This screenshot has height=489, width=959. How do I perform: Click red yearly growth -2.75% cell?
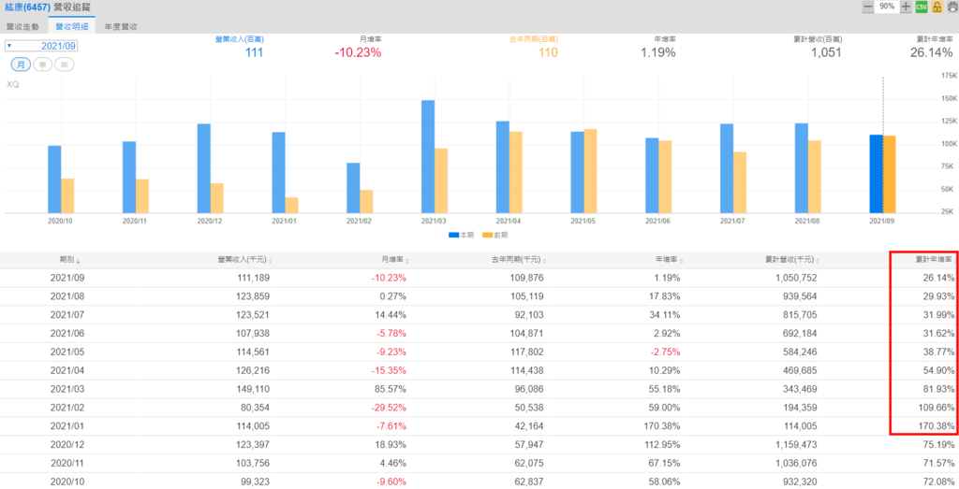pyautogui.click(x=665, y=352)
